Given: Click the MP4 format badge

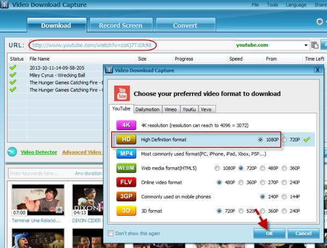Looking at the screenshot, I should [x=126, y=154].
